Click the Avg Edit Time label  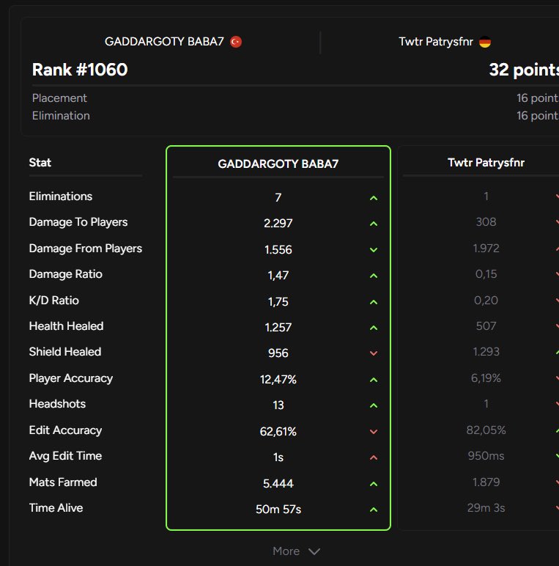[x=65, y=456]
